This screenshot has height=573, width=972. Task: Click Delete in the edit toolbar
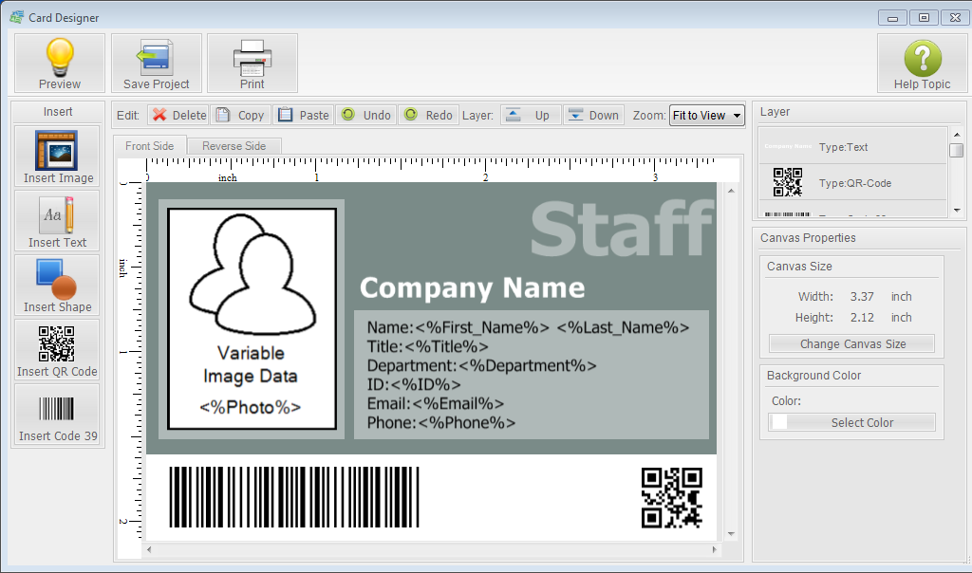click(178, 115)
